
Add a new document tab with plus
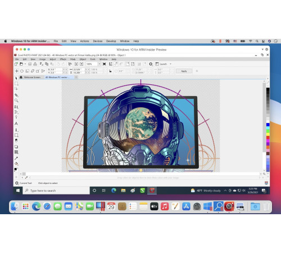tap(76, 77)
